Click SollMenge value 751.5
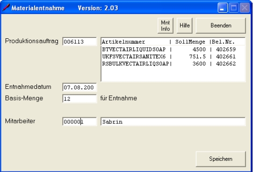 [x=197, y=57]
